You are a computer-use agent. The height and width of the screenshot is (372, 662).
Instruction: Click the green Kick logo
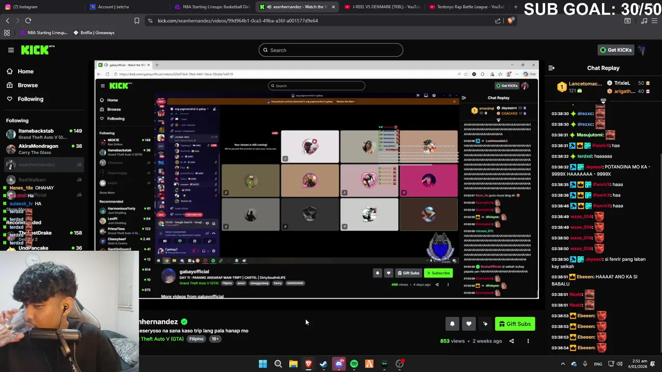(x=37, y=50)
